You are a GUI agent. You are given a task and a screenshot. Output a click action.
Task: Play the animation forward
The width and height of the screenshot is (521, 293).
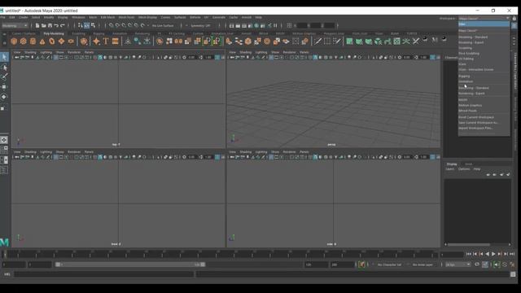point(493,254)
